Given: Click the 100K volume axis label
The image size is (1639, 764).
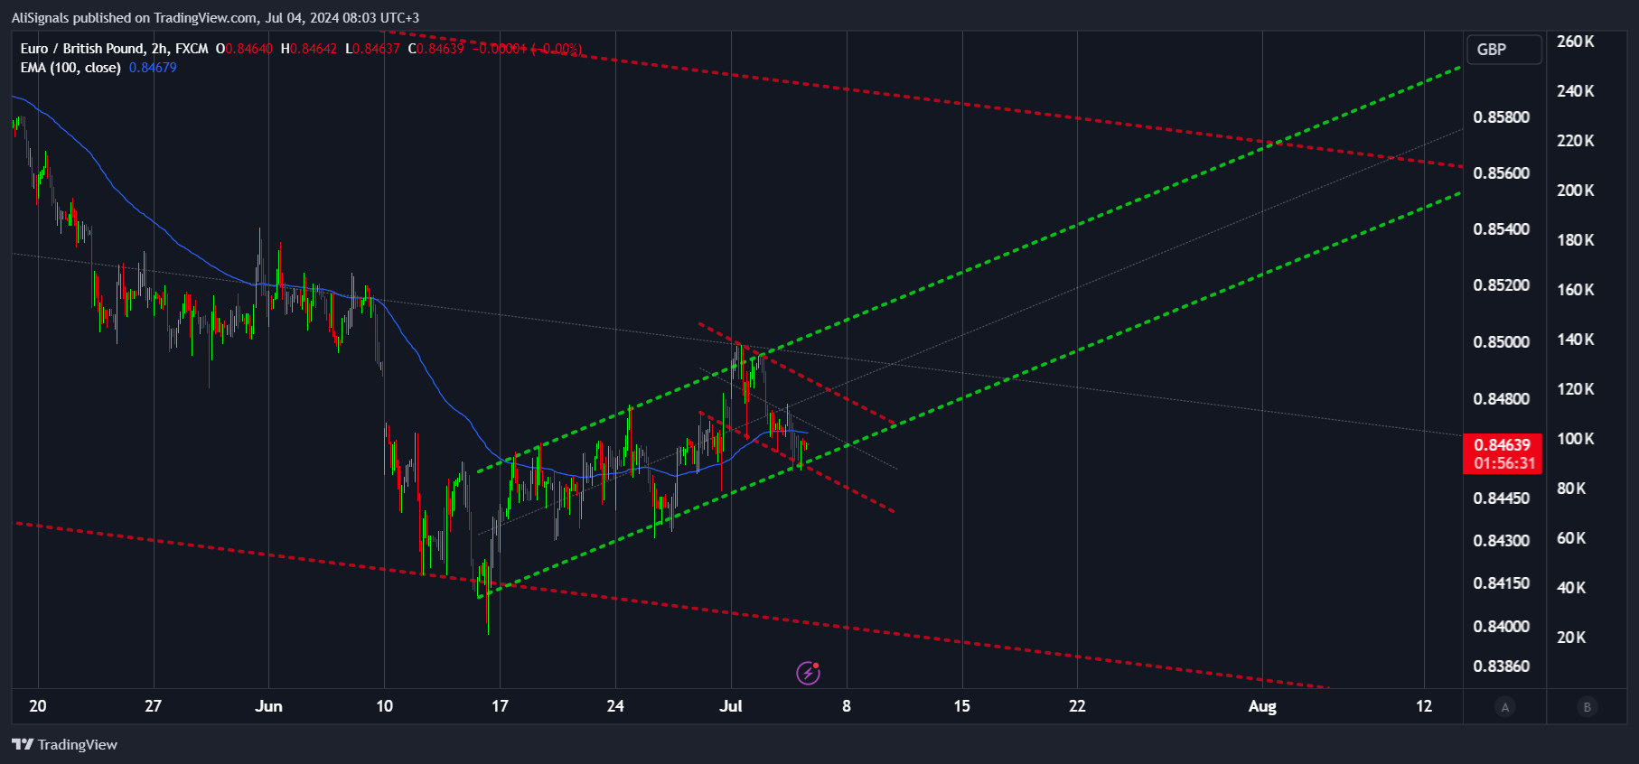Looking at the screenshot, I should click(x=1575, y=439).
